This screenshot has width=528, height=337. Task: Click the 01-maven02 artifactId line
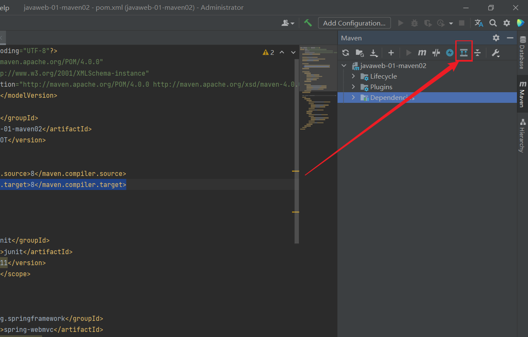click(x=45, y=129)
